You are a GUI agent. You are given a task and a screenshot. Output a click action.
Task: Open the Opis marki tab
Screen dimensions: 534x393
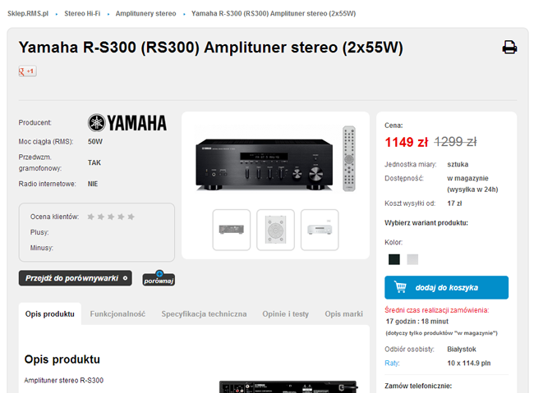point(343,314)
